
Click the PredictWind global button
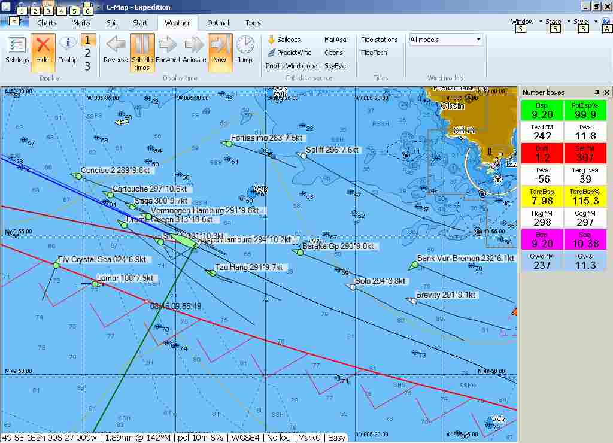coord(292,66)
